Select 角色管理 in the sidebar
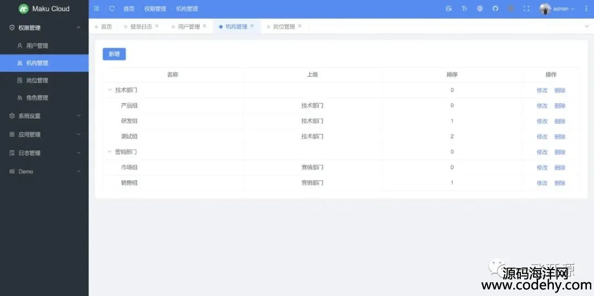This screenshot has width=594, height=296. coord(37,98)
